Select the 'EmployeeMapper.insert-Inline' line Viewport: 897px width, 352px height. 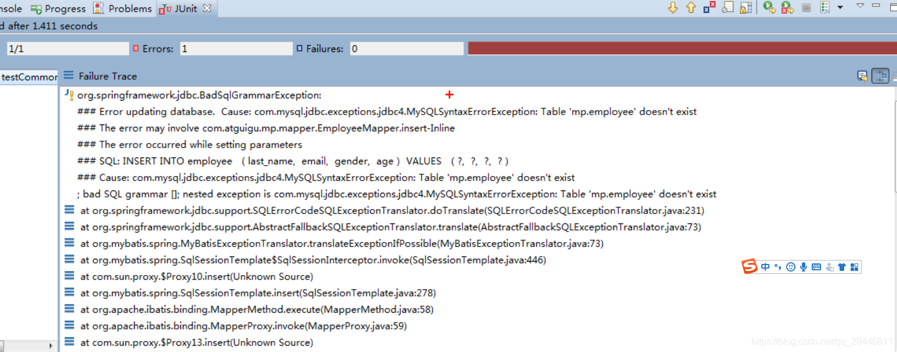(266, 128)
